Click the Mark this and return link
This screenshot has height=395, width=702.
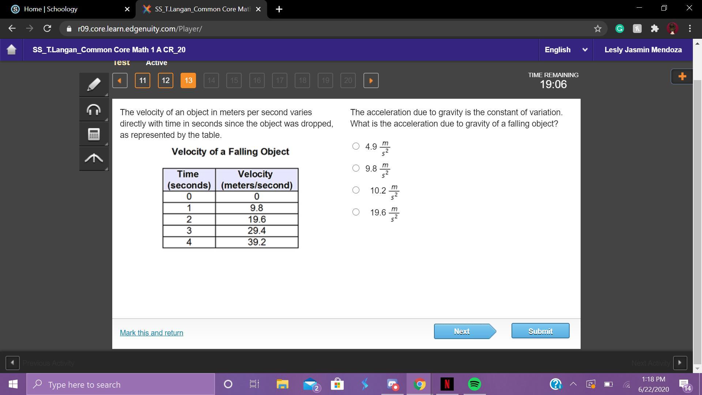coord(151,333)
